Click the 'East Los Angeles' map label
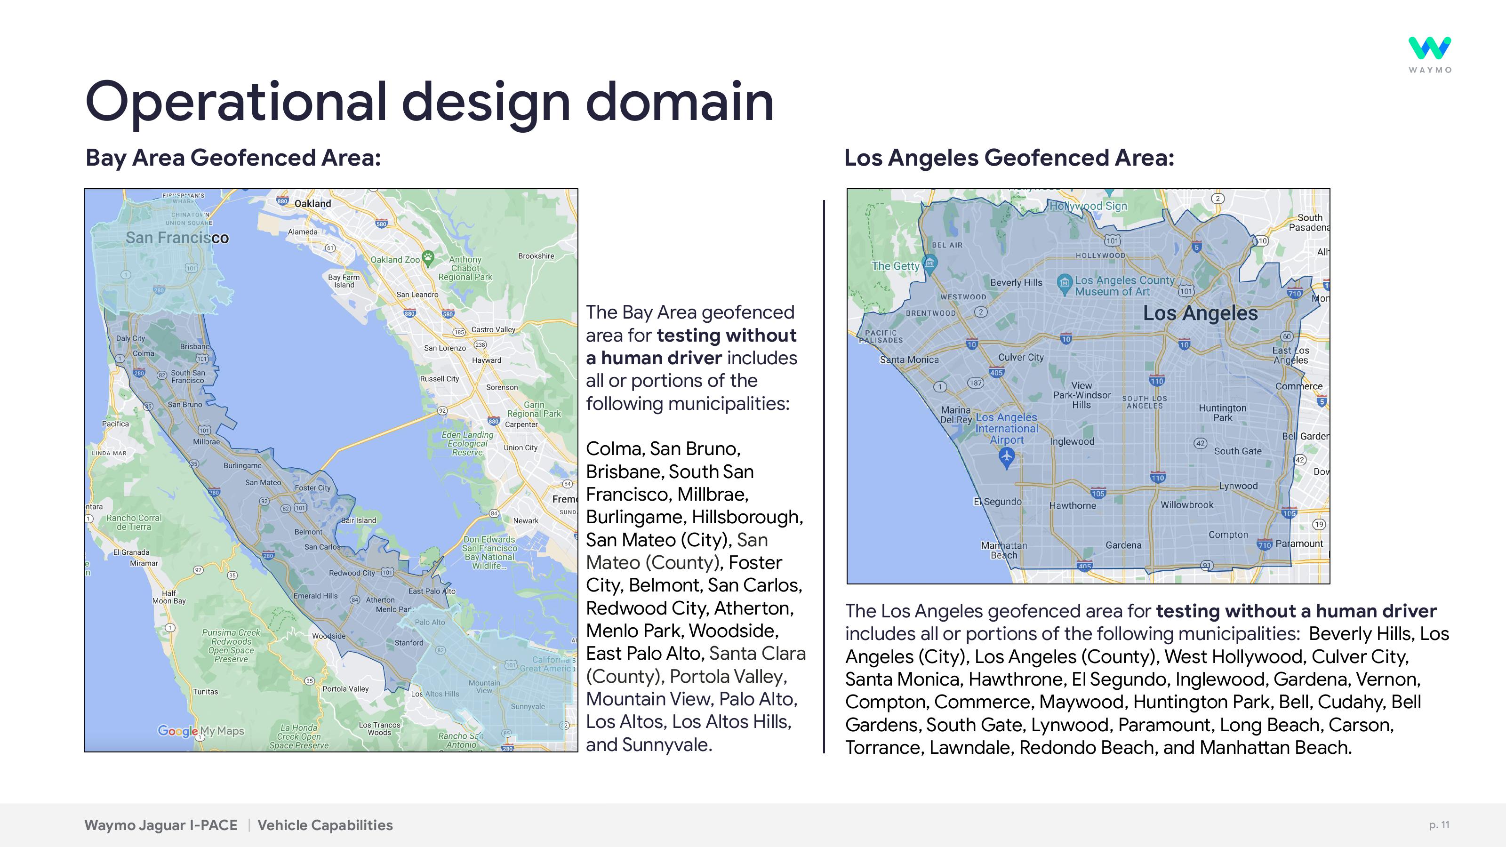Image resolution: width=1506 pixels, height=847 pixels. pyautogui.click(x=1291, y=355)
